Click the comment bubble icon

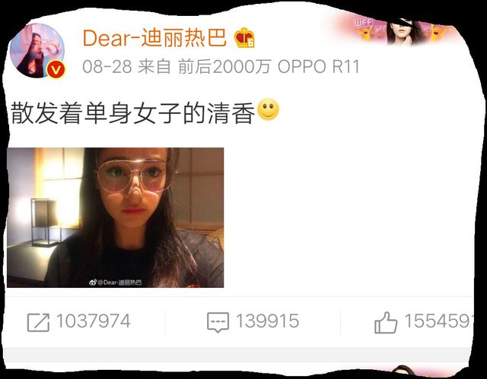pyautogui.click(x=218, y=322)
